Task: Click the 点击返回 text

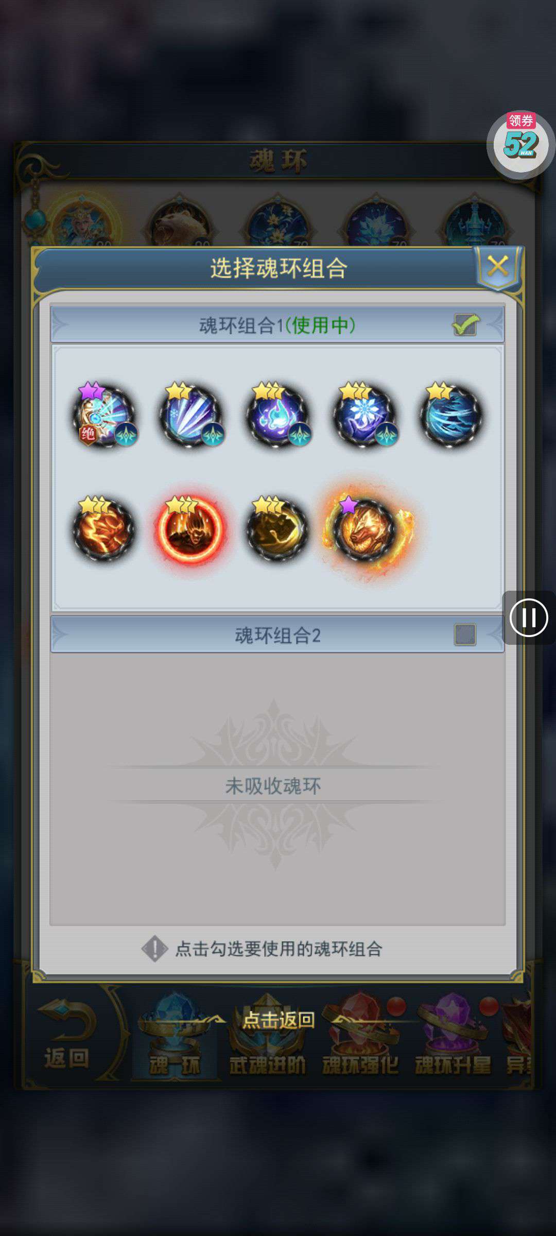Action: point(279,1019)
